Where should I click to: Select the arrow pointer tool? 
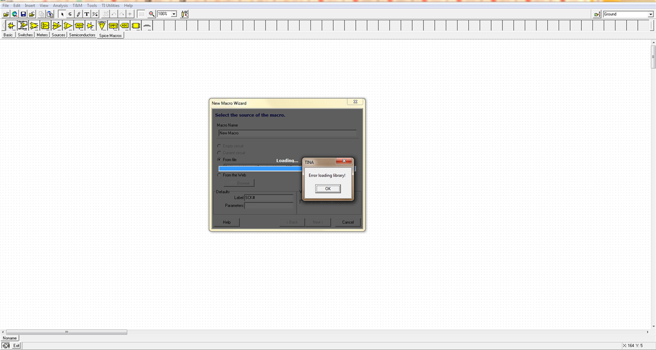point(62,14)
